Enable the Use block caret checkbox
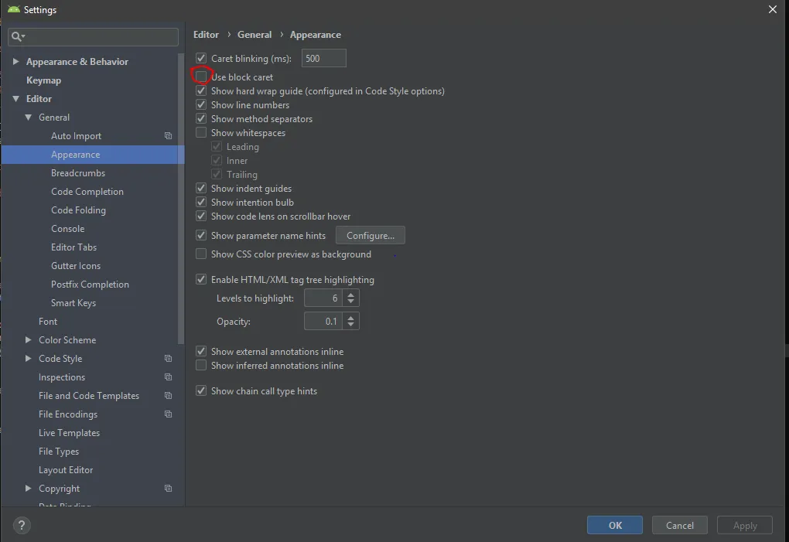Viewport: 789px width, 542px height. [201, 77]
